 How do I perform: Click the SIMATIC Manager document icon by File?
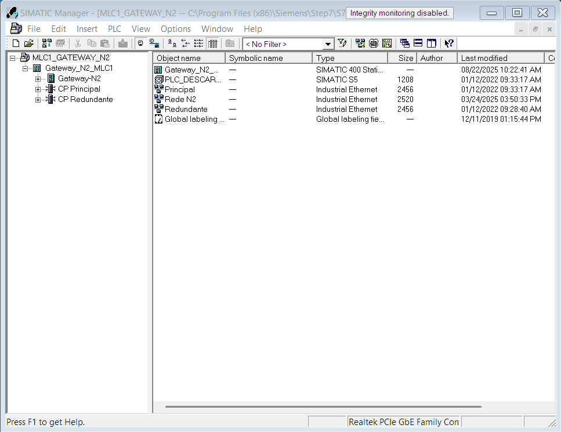(16, 28)
